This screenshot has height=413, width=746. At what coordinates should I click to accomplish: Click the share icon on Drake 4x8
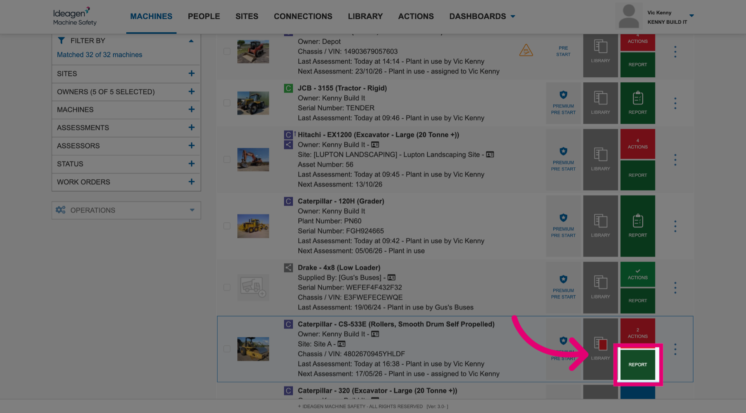tap(288, 268)
